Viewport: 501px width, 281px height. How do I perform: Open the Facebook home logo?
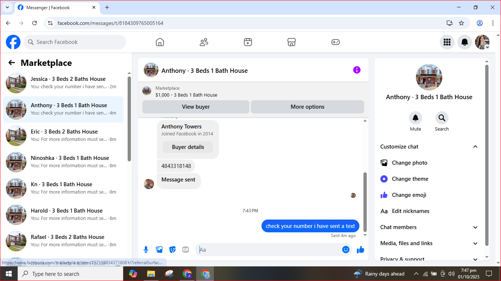click(x=13, y=42)
